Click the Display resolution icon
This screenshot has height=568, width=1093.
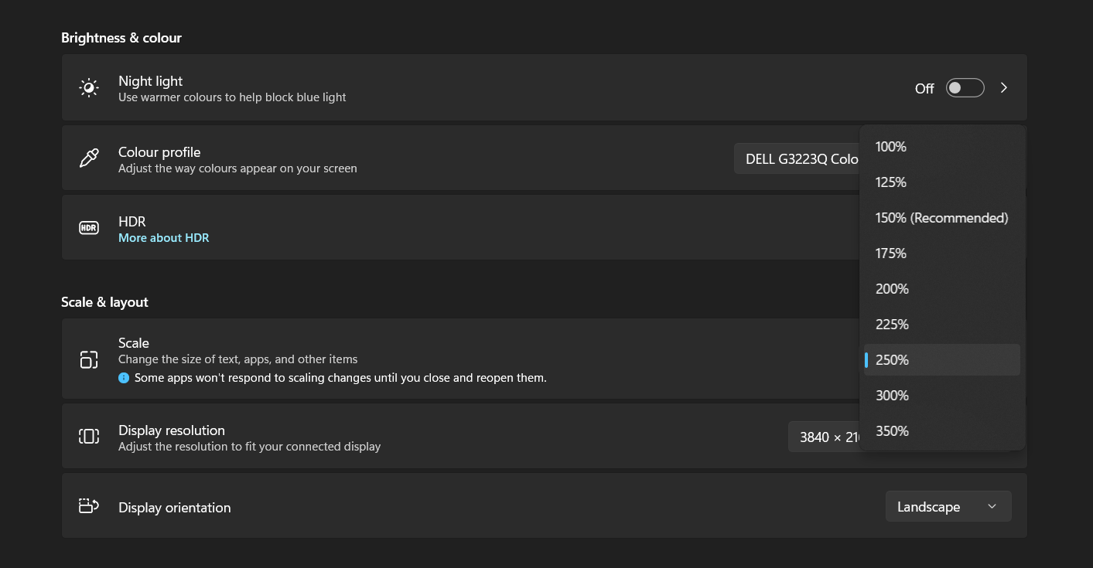(x=89, y=437)
